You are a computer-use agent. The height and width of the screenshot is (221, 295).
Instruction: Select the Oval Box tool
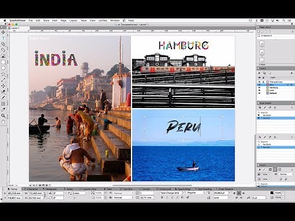click(x=3, y=68)
